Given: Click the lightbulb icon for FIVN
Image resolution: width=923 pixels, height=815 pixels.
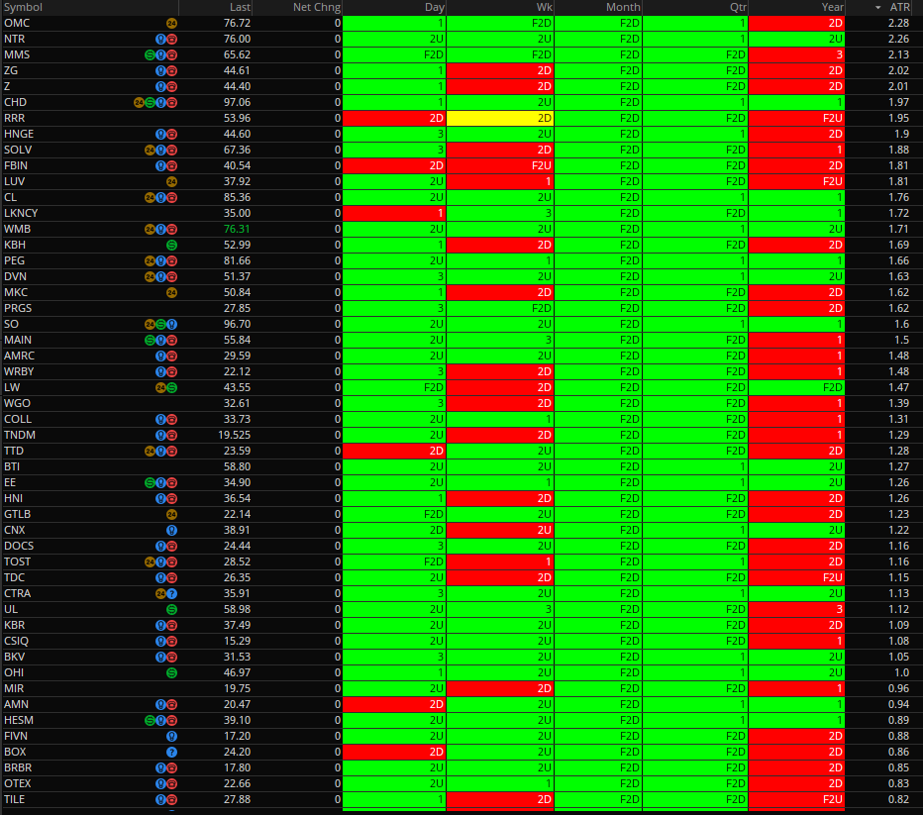Looking at the screenshot, I should click(171, 736).
